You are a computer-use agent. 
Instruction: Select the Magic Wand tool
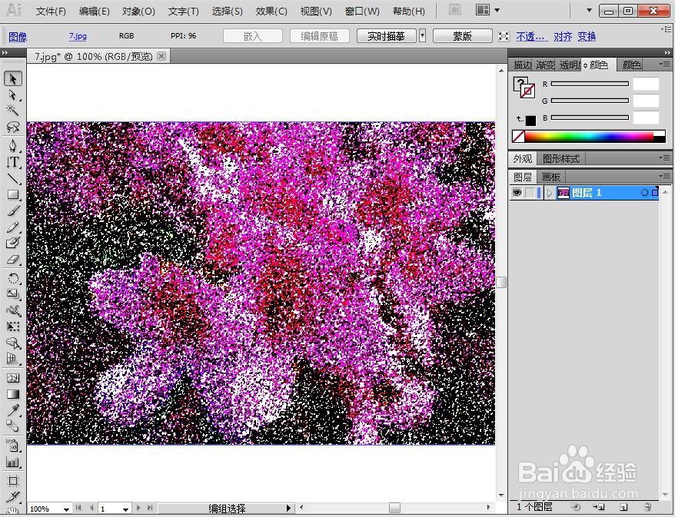(x=13, y=111)
